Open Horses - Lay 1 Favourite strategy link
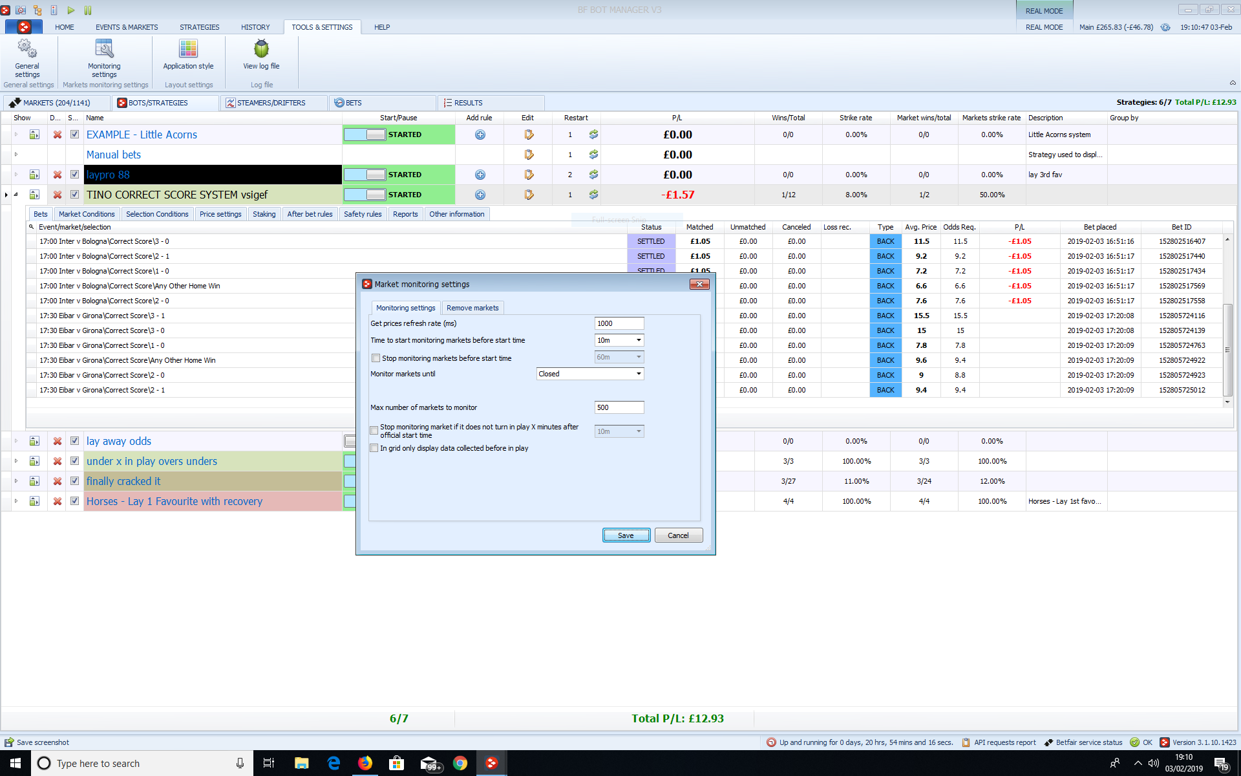Viewport: 1241px width, 776px height. [175, 501]
